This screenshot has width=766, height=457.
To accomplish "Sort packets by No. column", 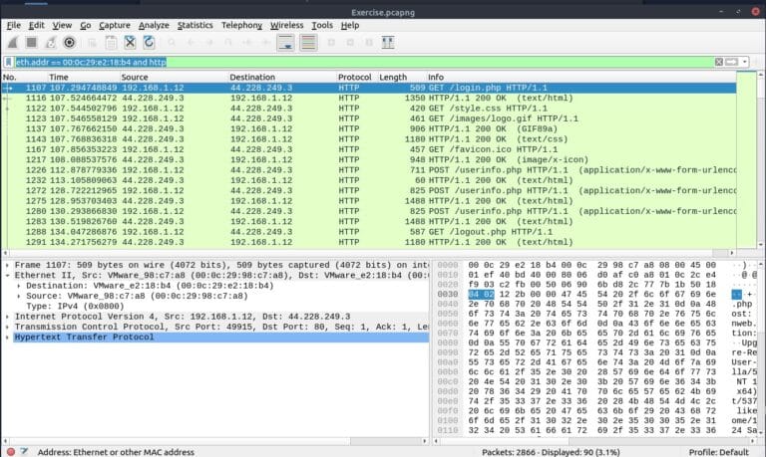I will click(24, 77).
